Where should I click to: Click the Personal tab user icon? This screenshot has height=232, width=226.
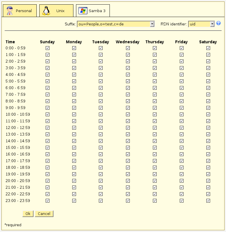point(10,11)
